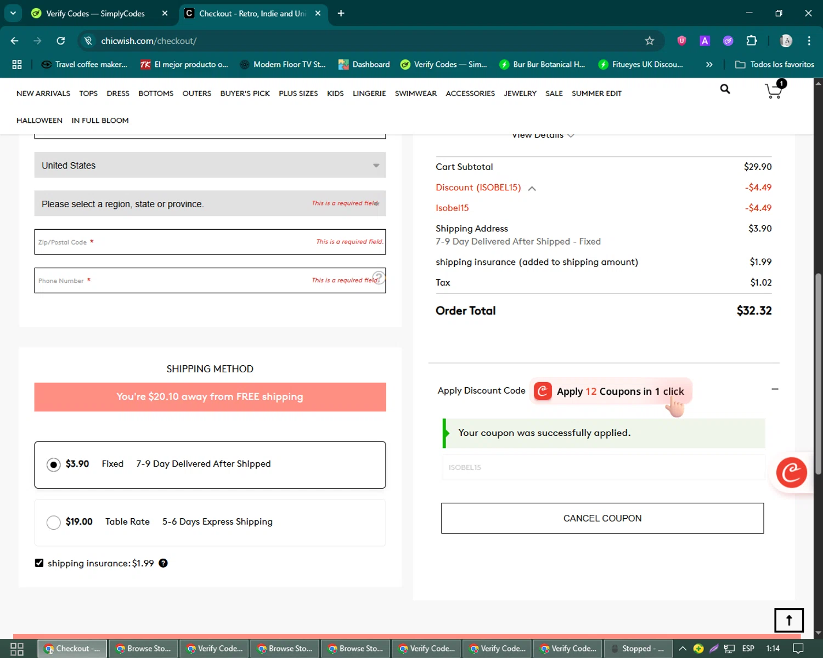Show more bookmarks with the chevron

pos(709,64)
